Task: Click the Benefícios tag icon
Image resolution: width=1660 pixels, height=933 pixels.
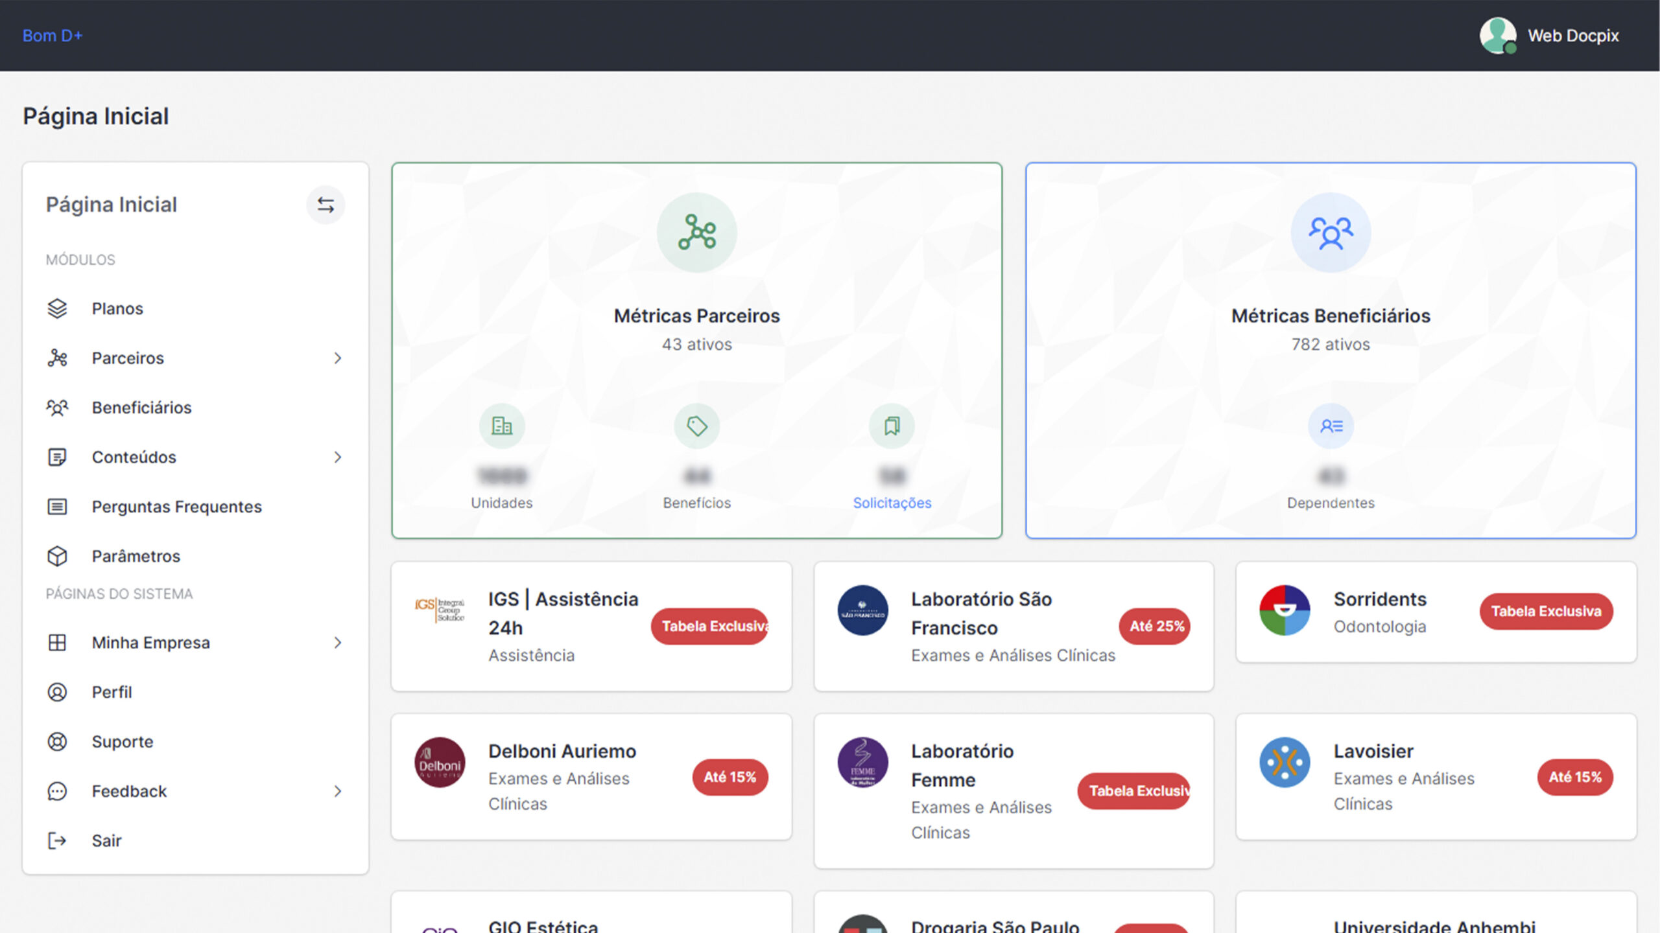Action: point(697,426)
